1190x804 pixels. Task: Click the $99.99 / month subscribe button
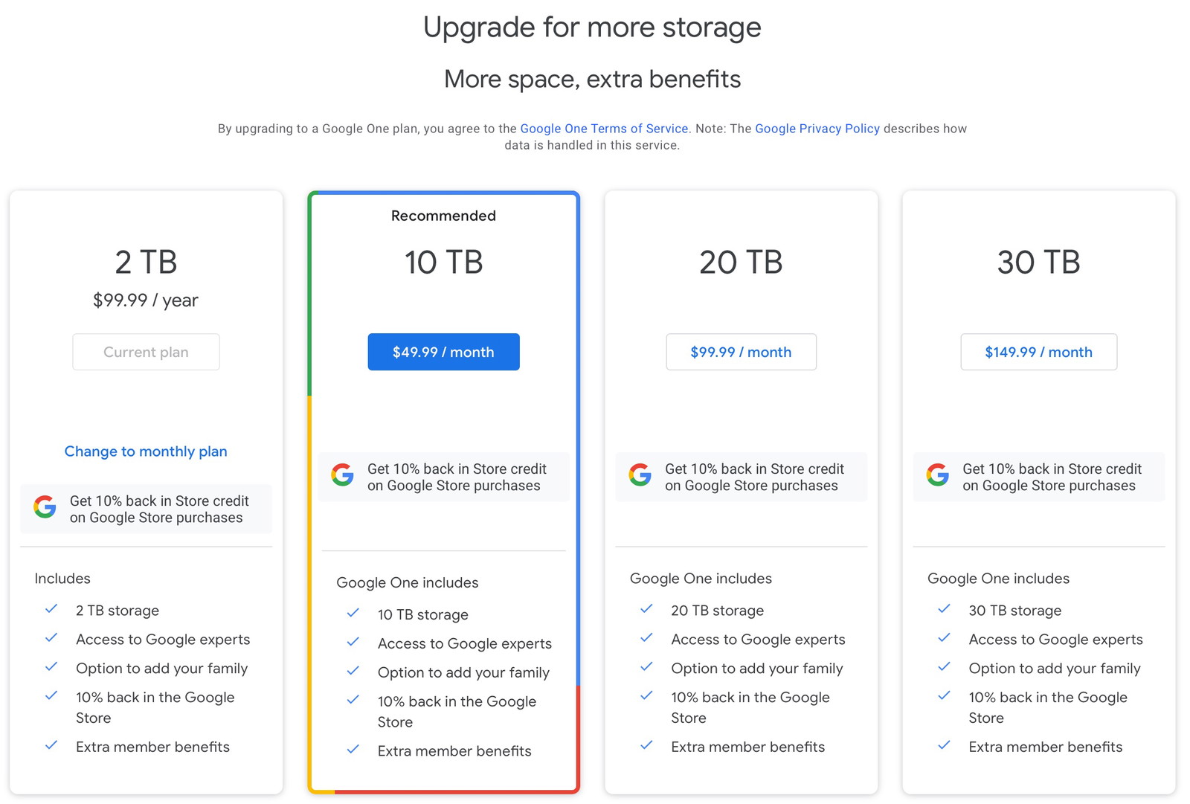coord(741,352)
